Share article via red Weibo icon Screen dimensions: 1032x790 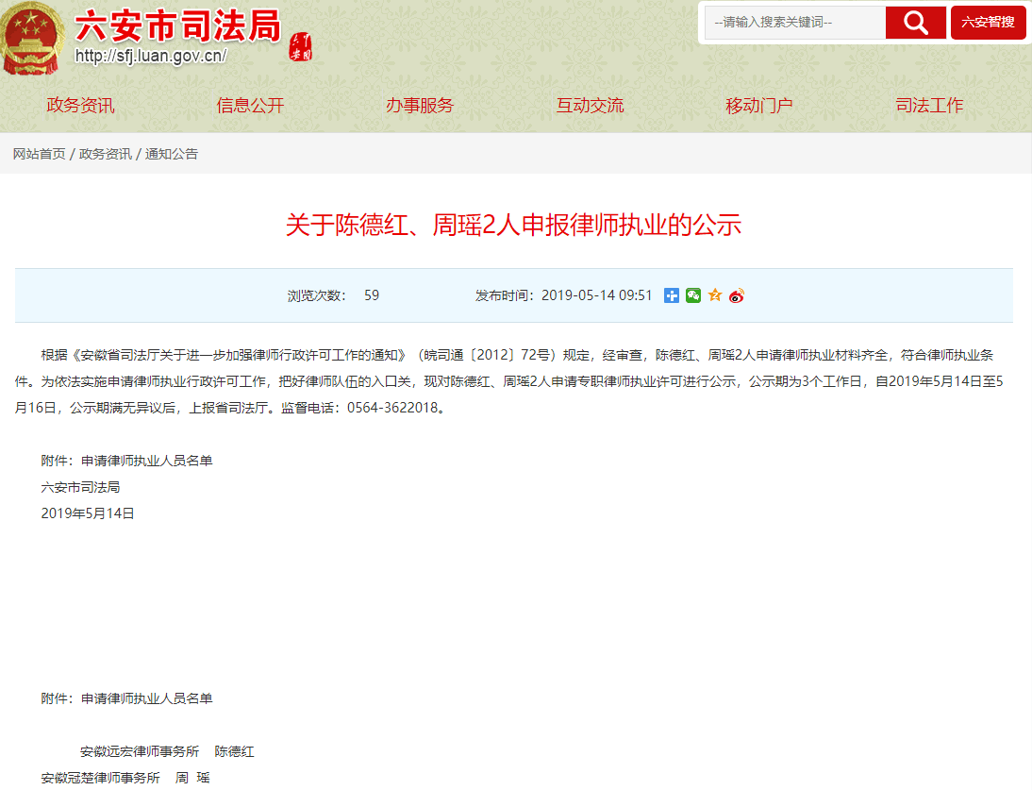(737, 295)
